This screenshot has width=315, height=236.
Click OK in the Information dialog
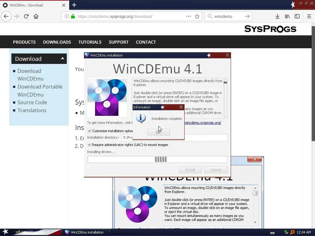tap(158, 132)
